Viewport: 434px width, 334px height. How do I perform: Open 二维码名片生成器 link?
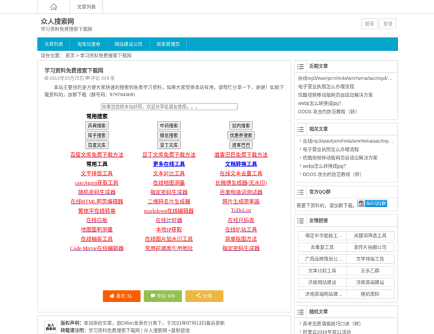pyautogui.click(x=169, y=201)
